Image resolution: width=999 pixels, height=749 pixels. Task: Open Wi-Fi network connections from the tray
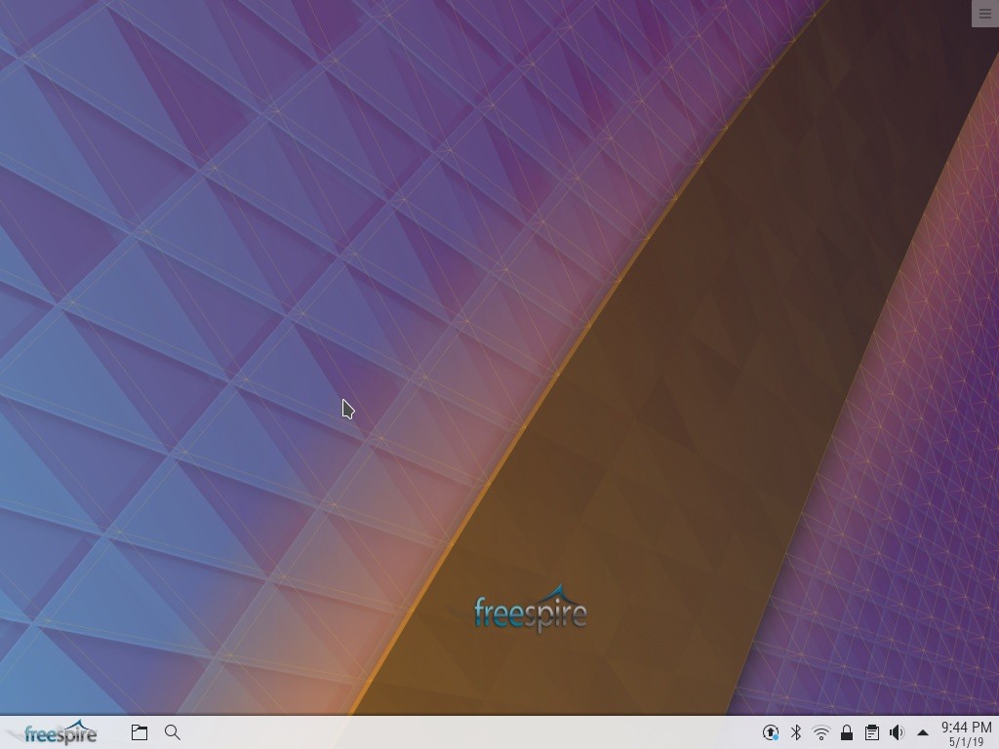point(820,731)
